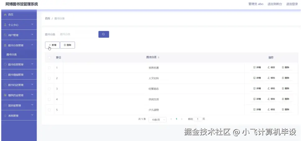Go to next page arrow in pagination
This screenshot has height=141, width=301.
pyautogui.click(x=182, y=119)
